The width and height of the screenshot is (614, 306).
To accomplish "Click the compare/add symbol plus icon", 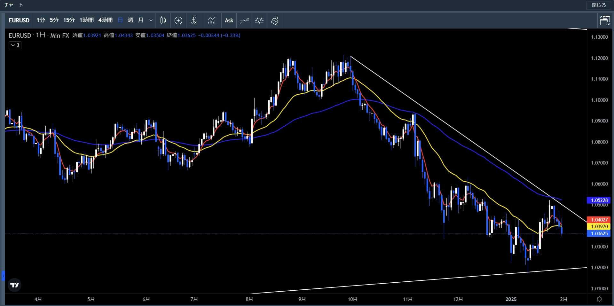I will (178, 20).
